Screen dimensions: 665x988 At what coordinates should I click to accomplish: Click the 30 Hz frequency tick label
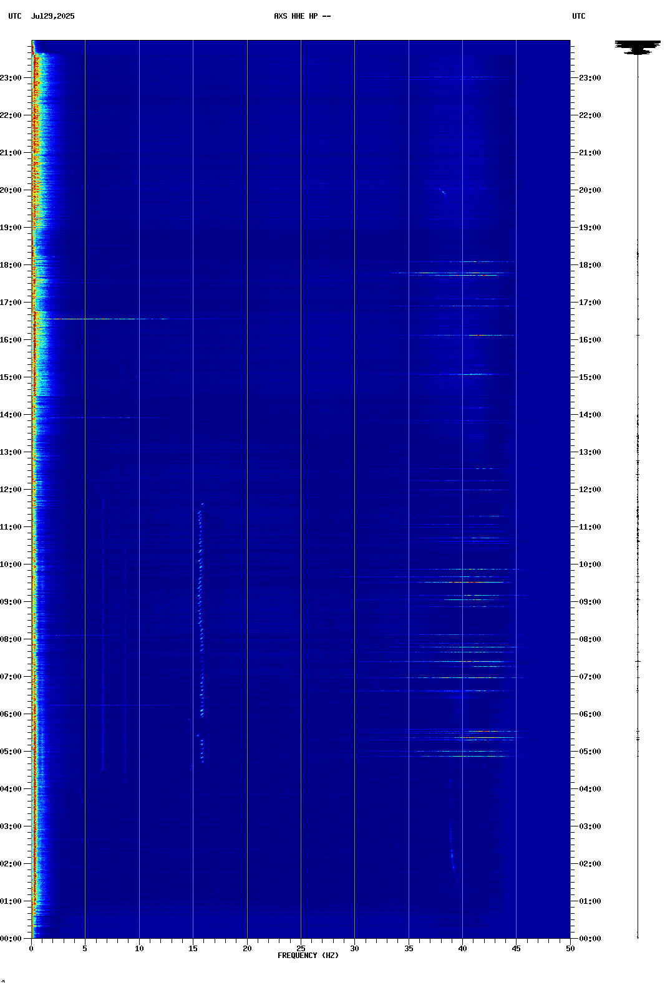click(354, 949)
